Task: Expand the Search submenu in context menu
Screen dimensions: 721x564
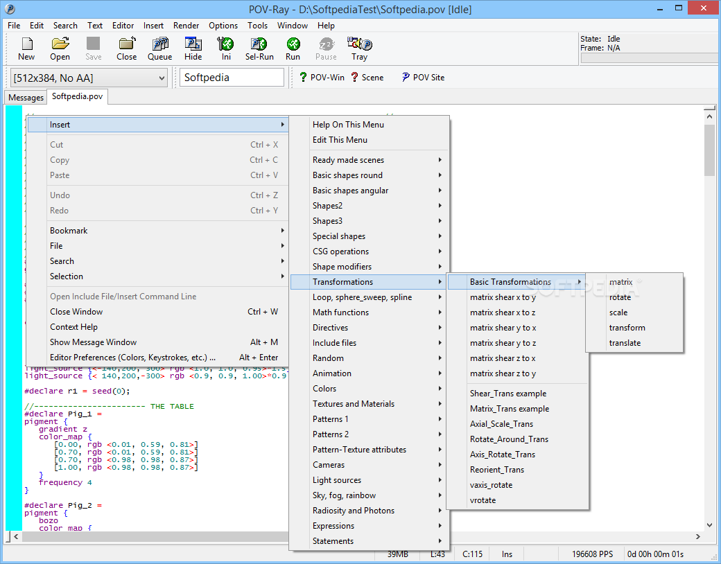Action: pos(158,261)
